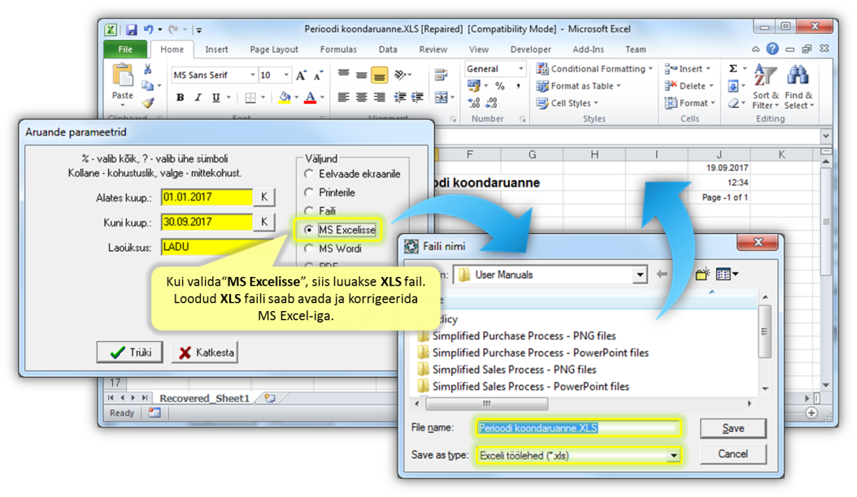Open the font size dropdown
This screenshot has width=857, height=497.
point(286,76)
